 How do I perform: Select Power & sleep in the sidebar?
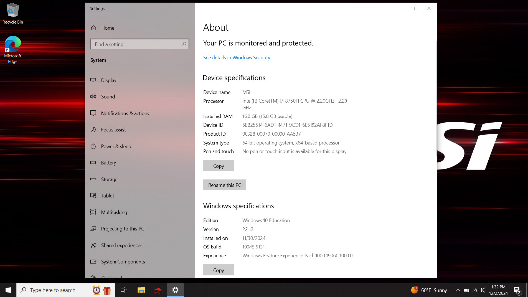pos(116,146)
